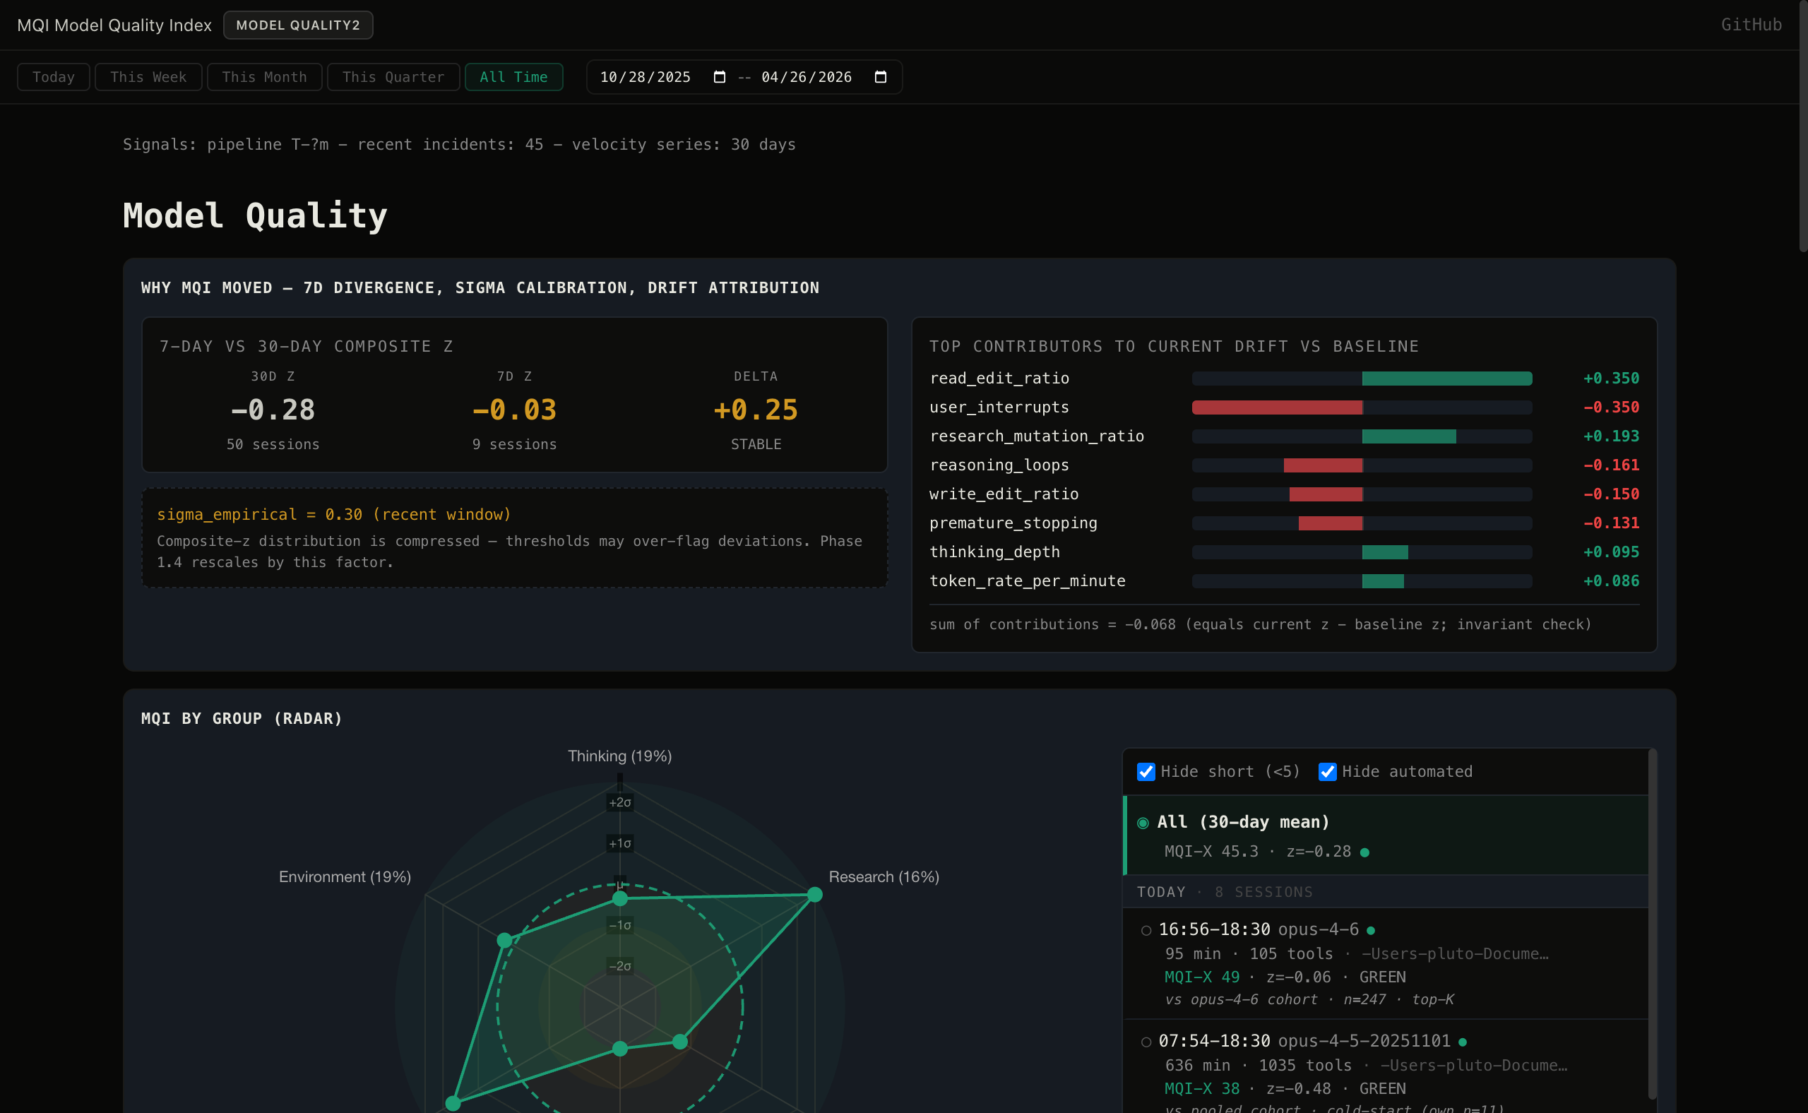Click the Environment (19%) radar vertex point
1808x1113 pixels.
coord(504,940)
